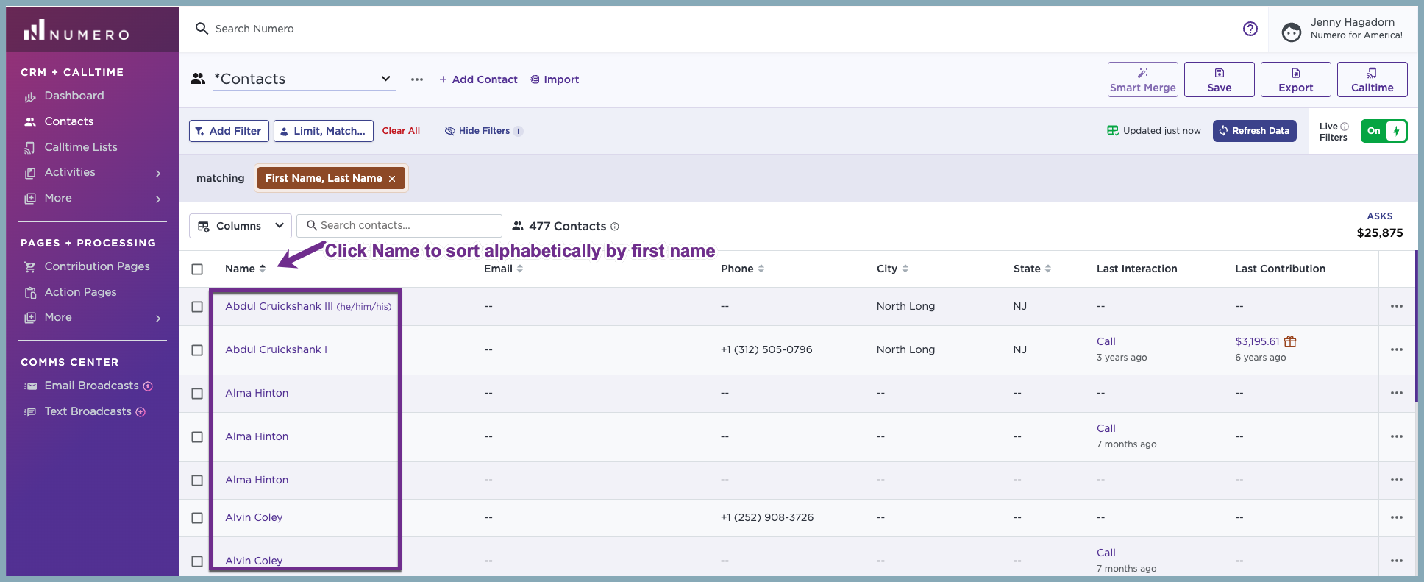Expand the CRM More sidebar submenu
Screen dimensions: 1424x582
[158, 199]
